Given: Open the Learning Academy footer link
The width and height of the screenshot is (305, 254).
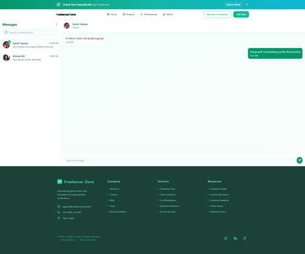Looking at the screenshot, I should [220, 200].
